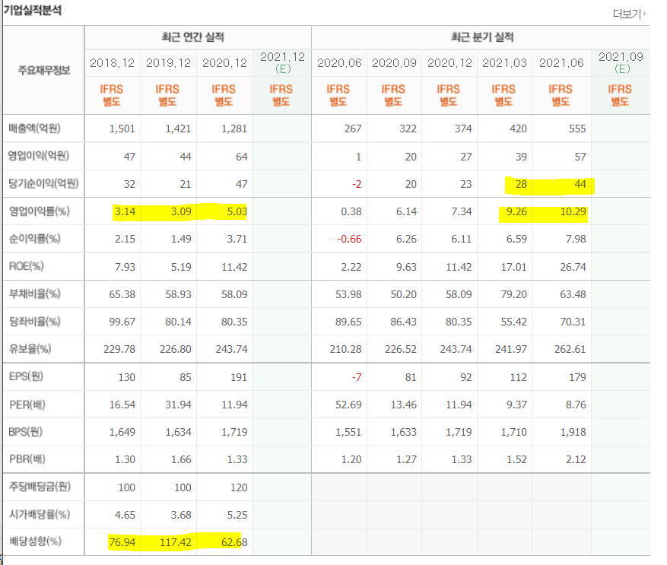
Task: Select highlighted operating margin 3.14
Action: 125,212
